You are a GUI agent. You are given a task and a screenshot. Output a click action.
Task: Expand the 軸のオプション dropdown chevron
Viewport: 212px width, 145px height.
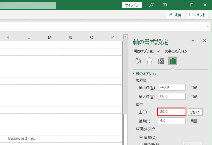(x=158, y=51)
